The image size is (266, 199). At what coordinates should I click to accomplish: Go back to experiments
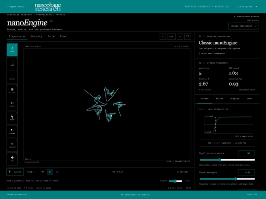(x=15, y=6)
